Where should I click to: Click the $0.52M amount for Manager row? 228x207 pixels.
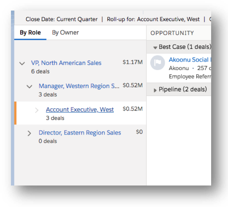point(133,85)
